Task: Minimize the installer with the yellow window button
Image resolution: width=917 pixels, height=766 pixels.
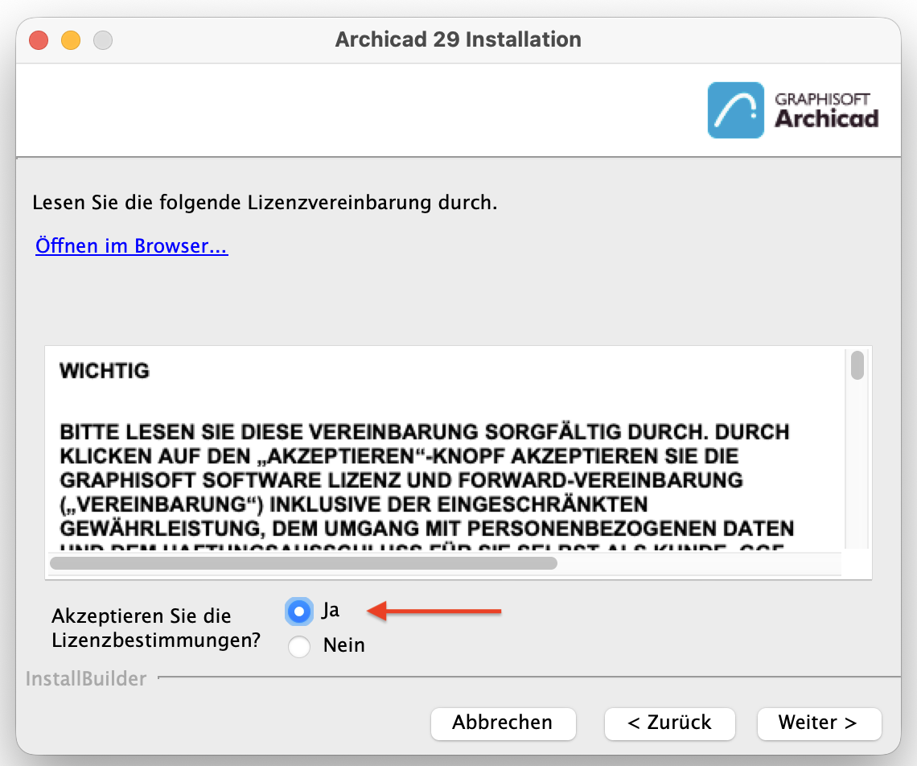Action: (x=71, y=39)
